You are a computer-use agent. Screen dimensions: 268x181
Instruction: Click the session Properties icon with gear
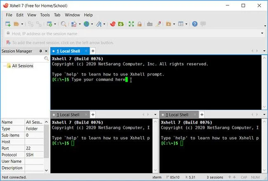pyautogui.click(x=49, y=24)
